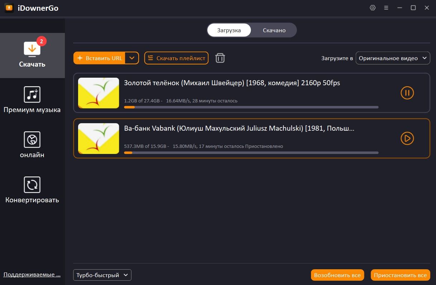
Task: Open the Скачать download section
Action: point(32,55)
